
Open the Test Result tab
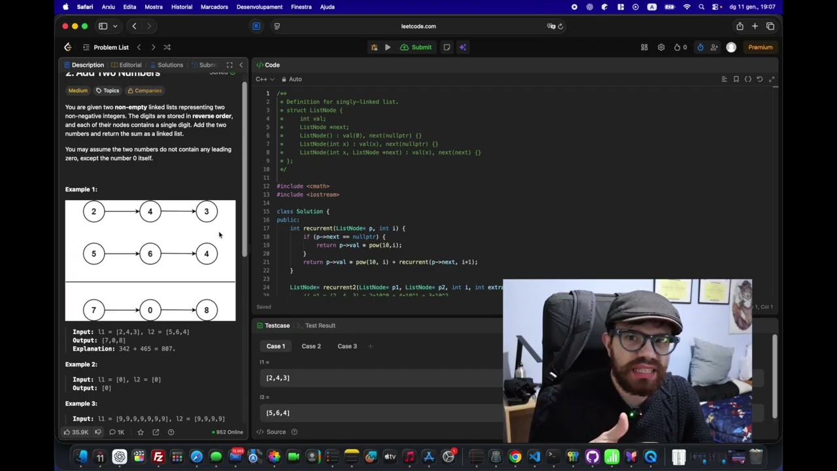pyautogui.click(x=315, y=325)
